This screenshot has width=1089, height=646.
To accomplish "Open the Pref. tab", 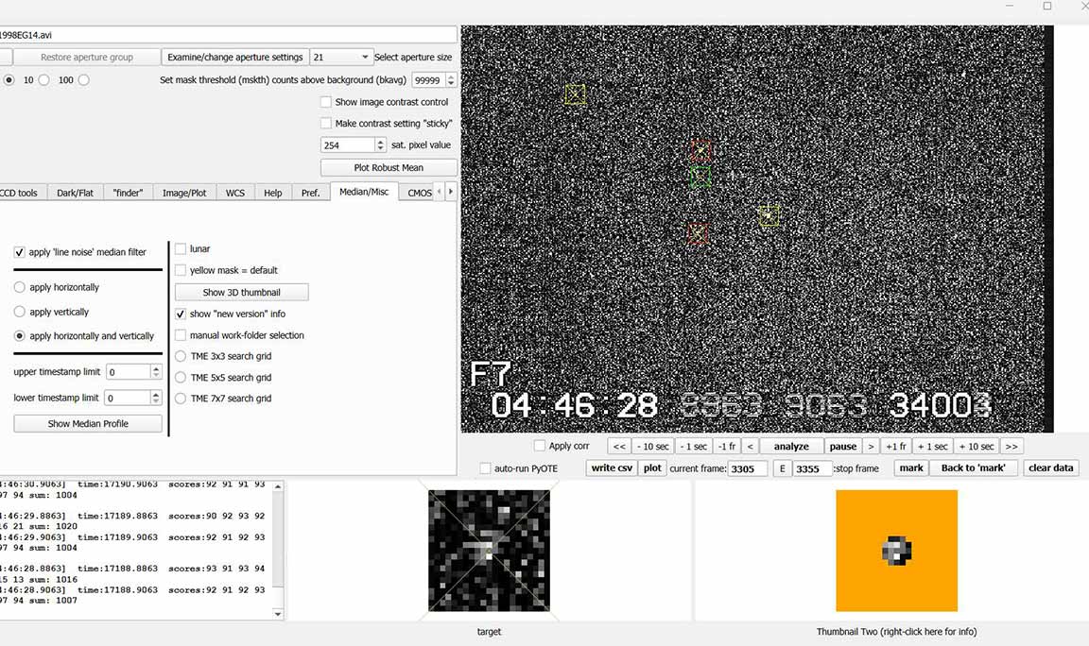I will pyautogui.click(x=310, y=193).
